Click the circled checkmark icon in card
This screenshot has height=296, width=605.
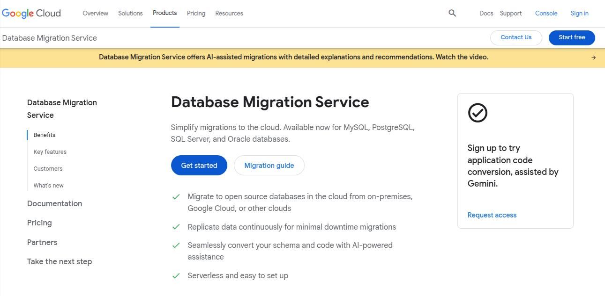[x=478, y=113]
